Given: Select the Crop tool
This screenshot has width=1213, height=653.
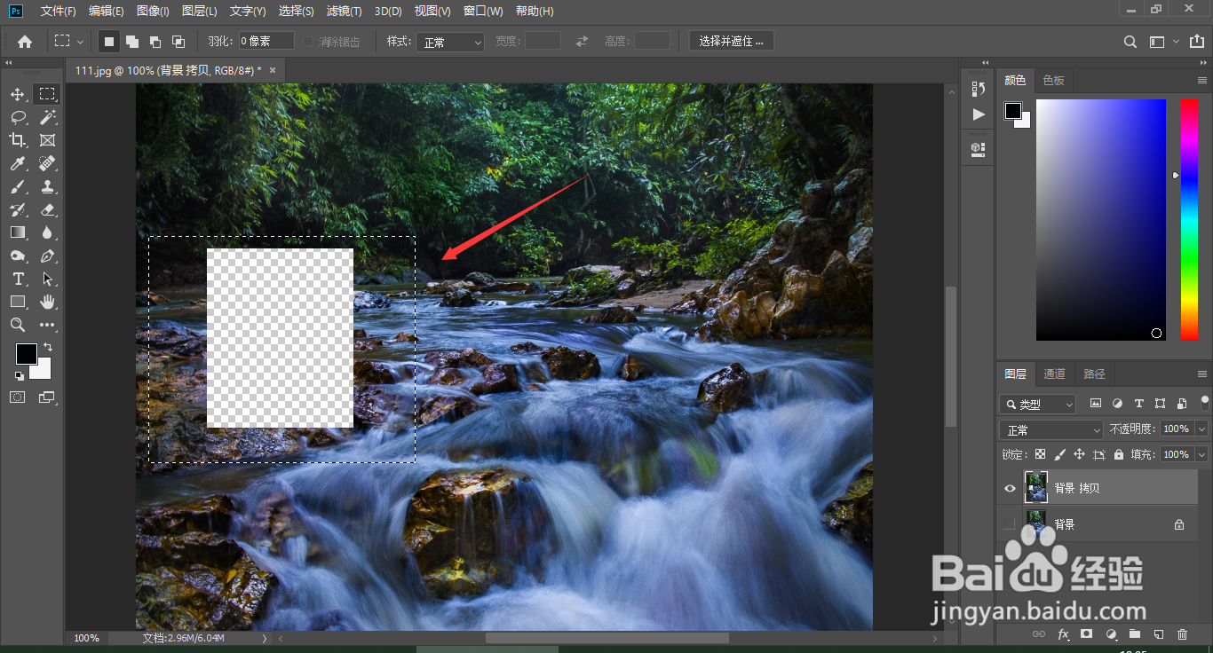Looking at the screenshot, I should point(18,140).
